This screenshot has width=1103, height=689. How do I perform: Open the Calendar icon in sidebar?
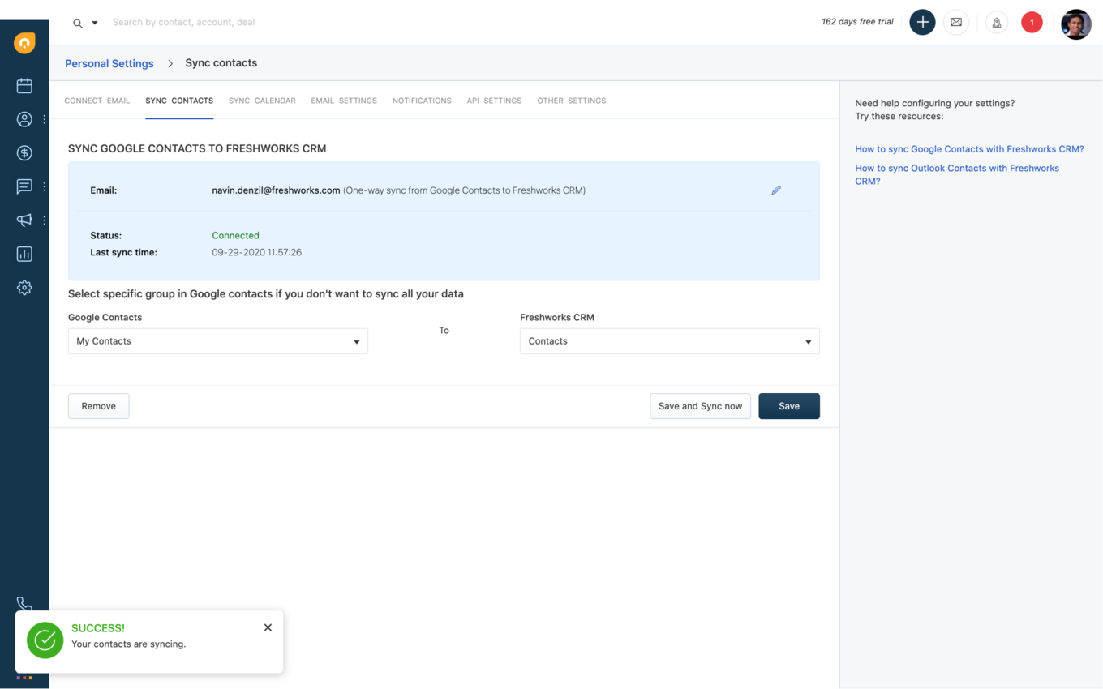point(24,85)
